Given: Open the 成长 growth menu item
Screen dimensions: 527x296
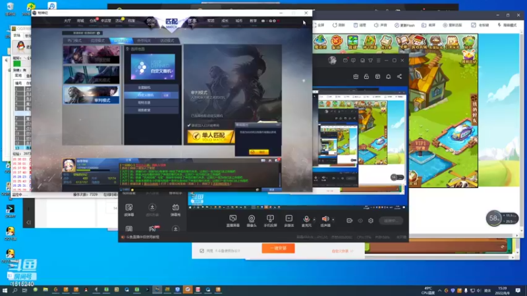Looking at the screenshot, I should 225,21.
